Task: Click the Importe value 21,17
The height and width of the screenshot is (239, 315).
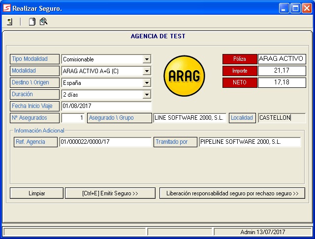Action: (x=282, y=71)
